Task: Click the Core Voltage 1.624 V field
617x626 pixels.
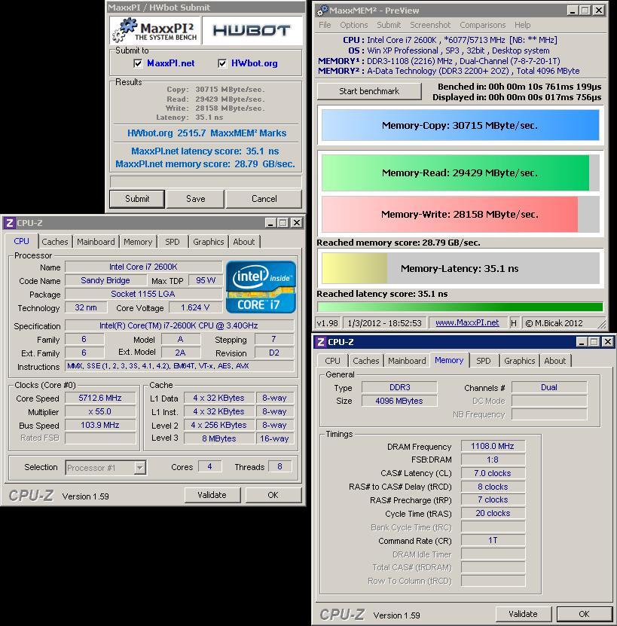Action: [x=195, y=307]
